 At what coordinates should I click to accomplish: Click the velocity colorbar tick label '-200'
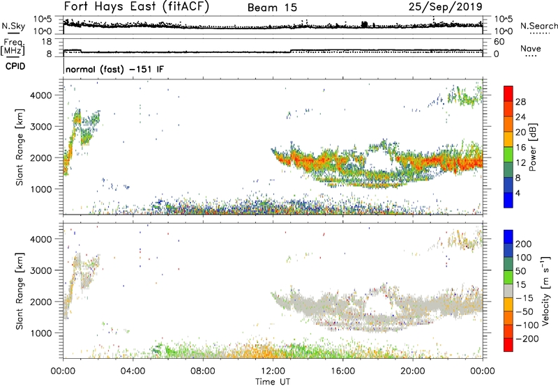[x=527, y=339]
